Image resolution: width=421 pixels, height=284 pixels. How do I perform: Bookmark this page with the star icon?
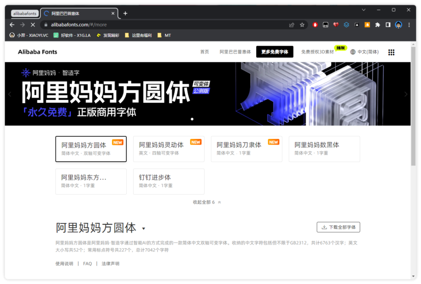click(x=302, y=25)
